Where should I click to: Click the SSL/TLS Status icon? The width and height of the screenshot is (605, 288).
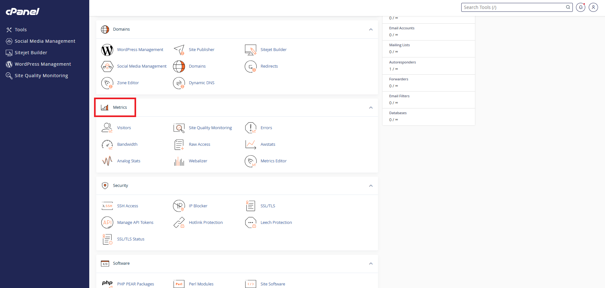pyautogui.click(x=107, y=239)
